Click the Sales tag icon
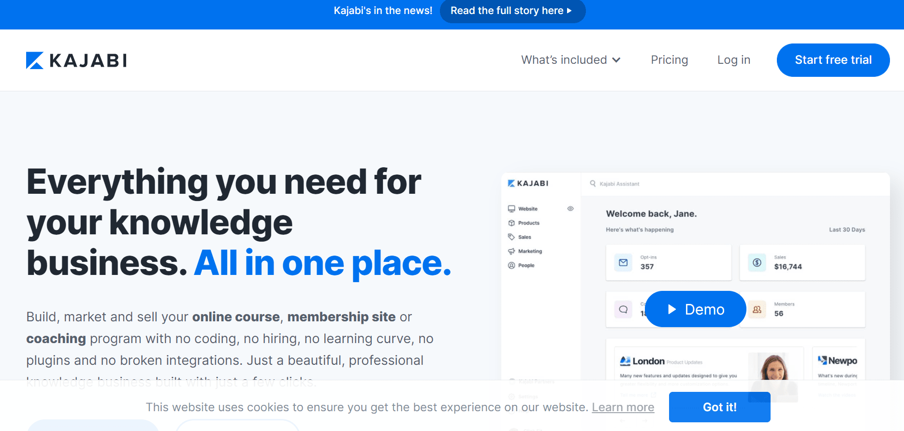 pos(511,237)
